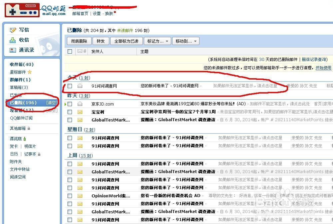Collapse the 今天 (1 封) group

click(79, 78)
